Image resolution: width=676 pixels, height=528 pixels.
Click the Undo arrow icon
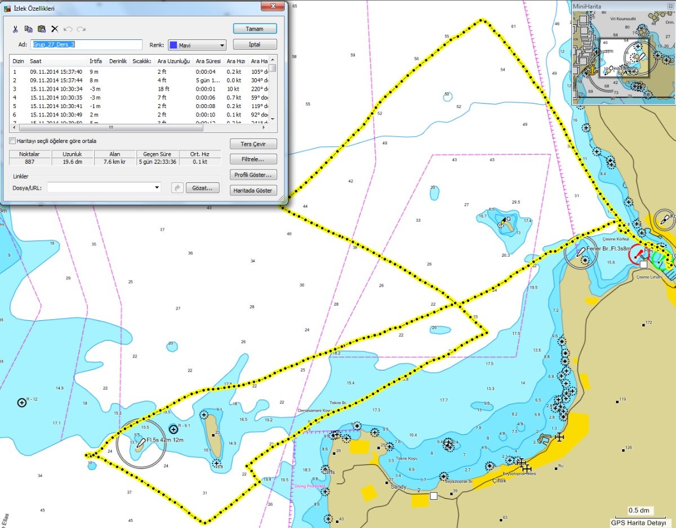pos(68,29)
